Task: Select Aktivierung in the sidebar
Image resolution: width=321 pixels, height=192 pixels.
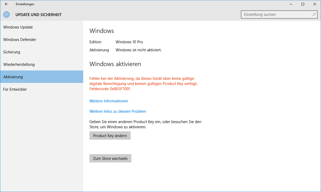Action: pyautogui.click(x=41, y=77)
